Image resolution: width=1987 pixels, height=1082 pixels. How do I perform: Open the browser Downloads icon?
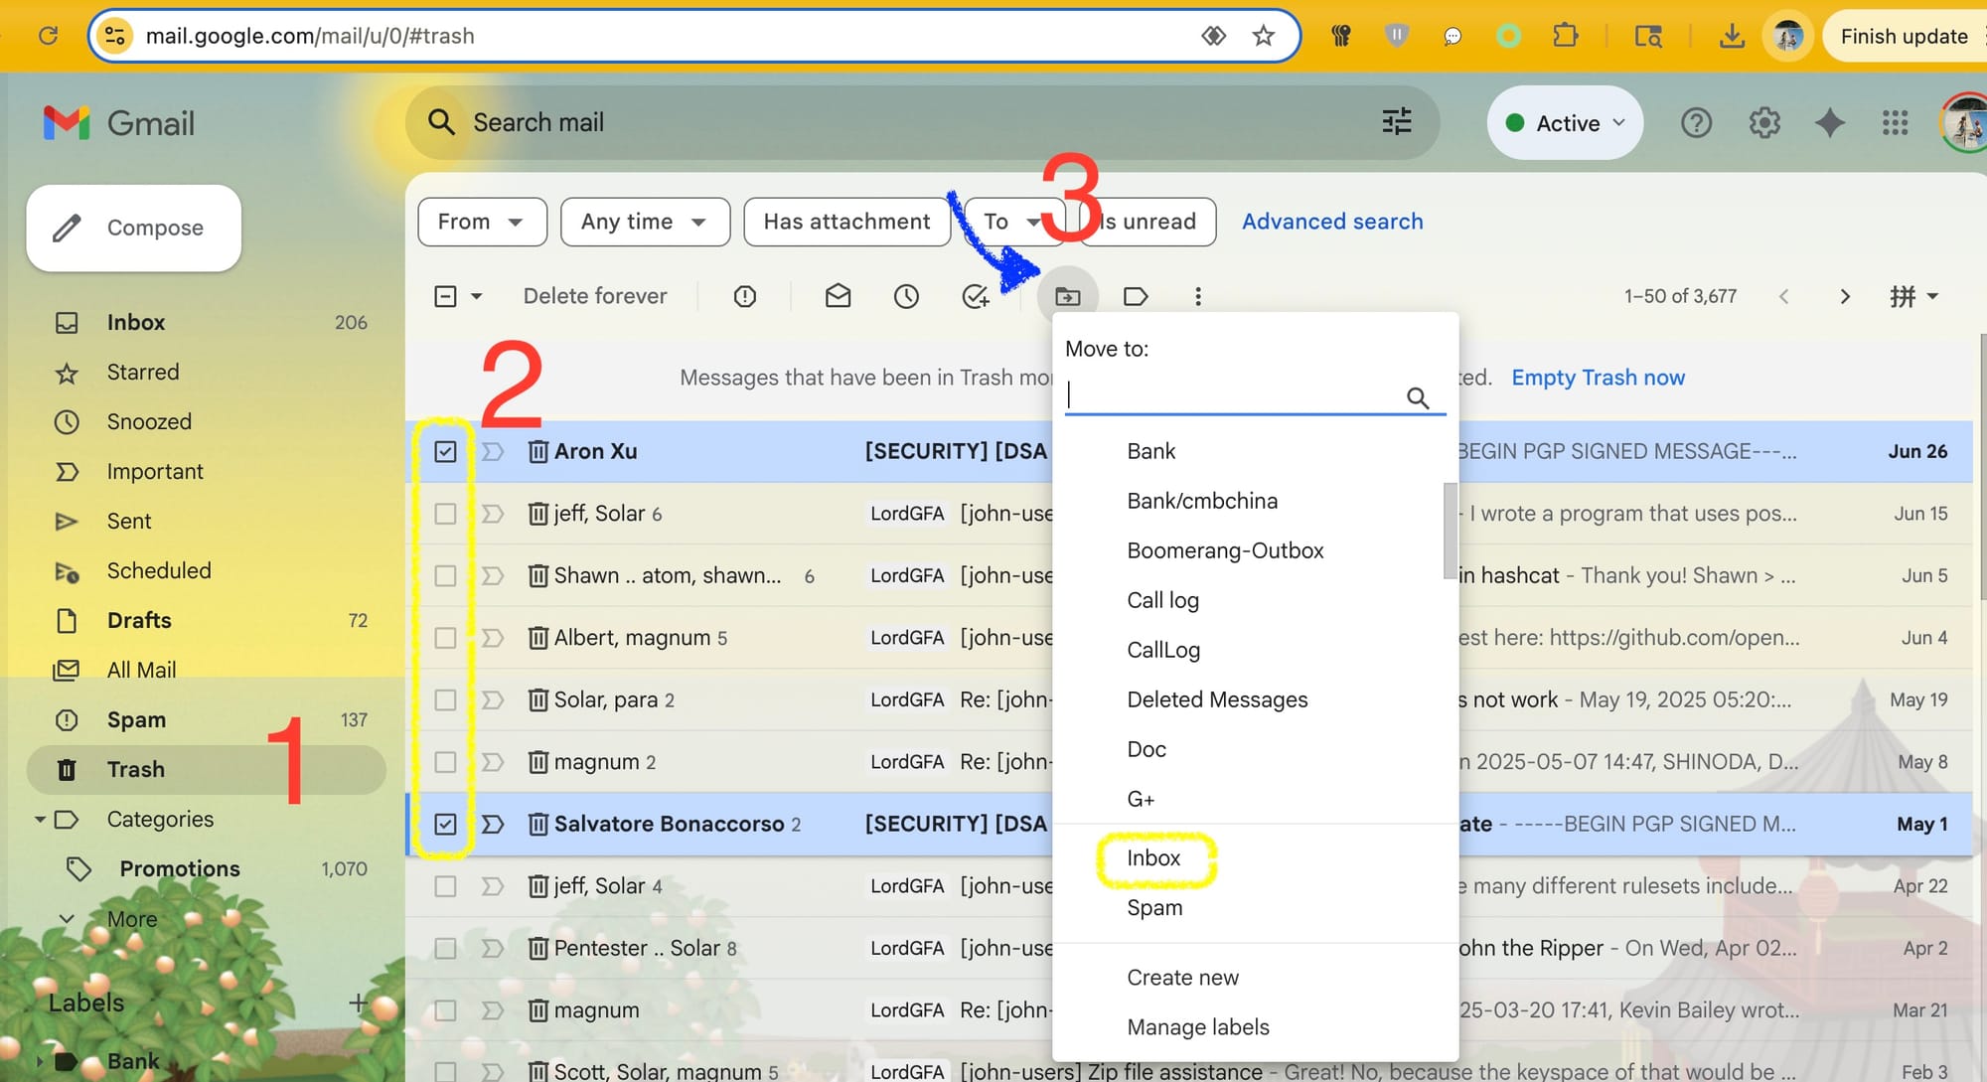1732,36
